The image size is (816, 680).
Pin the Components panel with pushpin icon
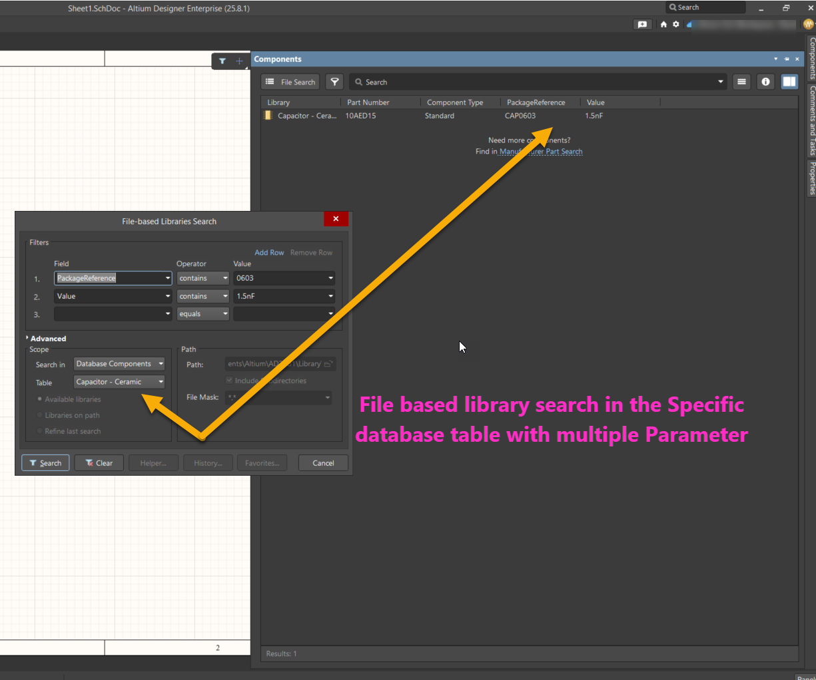786,59
